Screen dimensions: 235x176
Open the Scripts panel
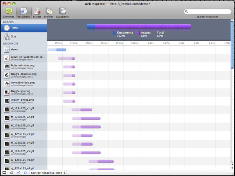(37, 13)
